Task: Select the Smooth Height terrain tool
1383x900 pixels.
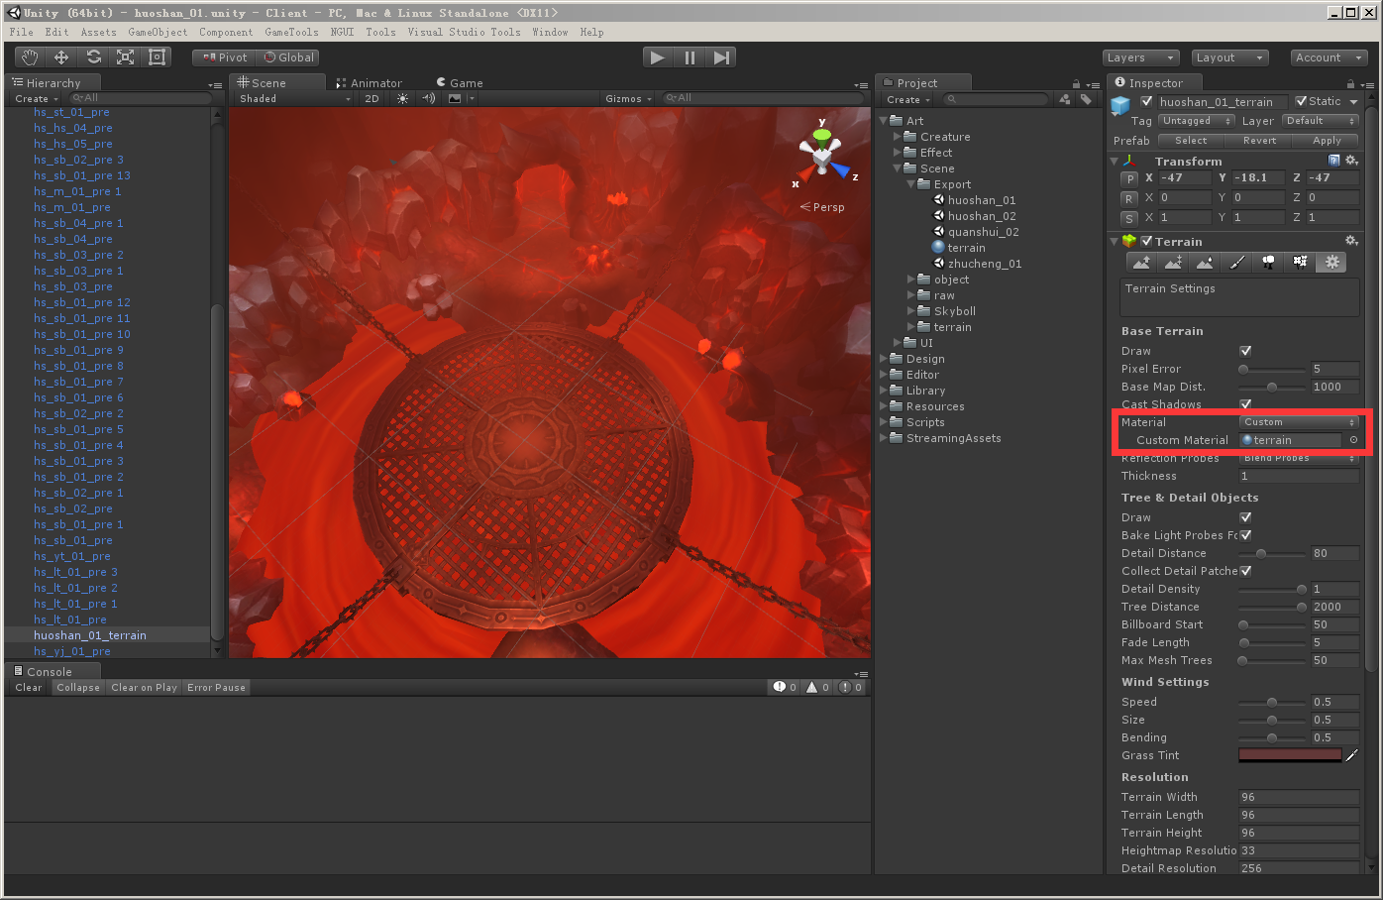Action: pyautogui.click(x=1205, y=262)
